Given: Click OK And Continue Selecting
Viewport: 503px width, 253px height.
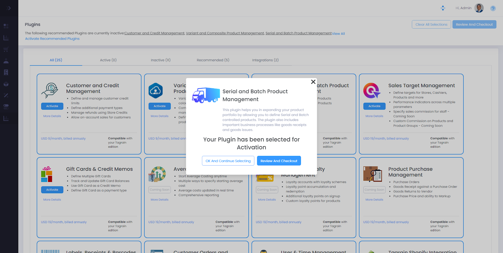Looking at the screenshot, I should [x=228, y=161].
